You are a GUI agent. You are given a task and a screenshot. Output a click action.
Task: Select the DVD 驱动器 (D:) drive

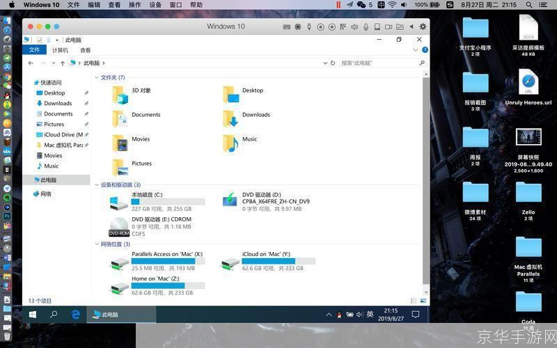point(267,201)
